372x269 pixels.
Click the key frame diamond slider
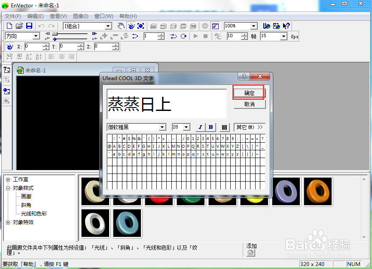coord(55,39)
